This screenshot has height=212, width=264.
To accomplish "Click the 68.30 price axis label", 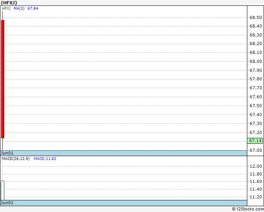I will pyautogui.click(x=255, y=35).
